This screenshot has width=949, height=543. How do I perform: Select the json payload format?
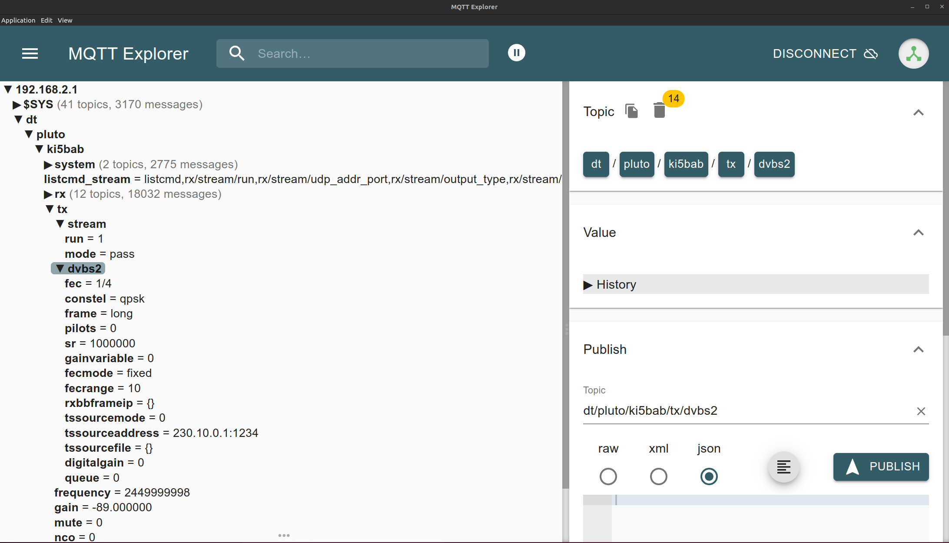point(709,476)
